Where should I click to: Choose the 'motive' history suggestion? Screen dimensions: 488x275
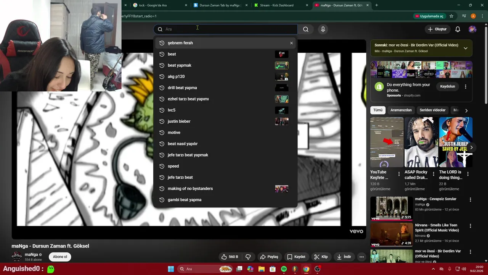(225, 133)
